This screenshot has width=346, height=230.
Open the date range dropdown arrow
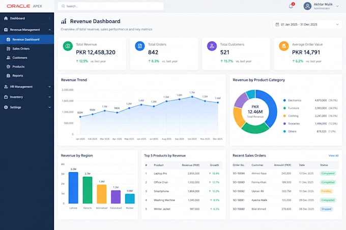(x=337, y=24)
